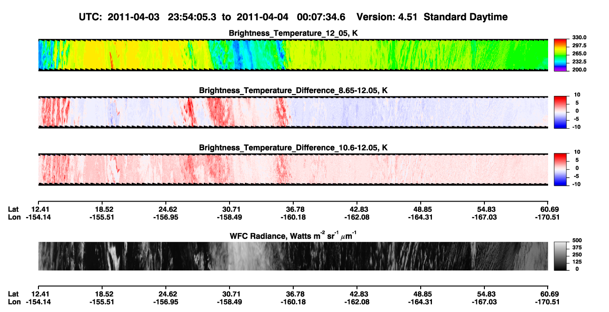
Task: Select the WFC Radiance grayscale image strip
Action: coord(293,256)
